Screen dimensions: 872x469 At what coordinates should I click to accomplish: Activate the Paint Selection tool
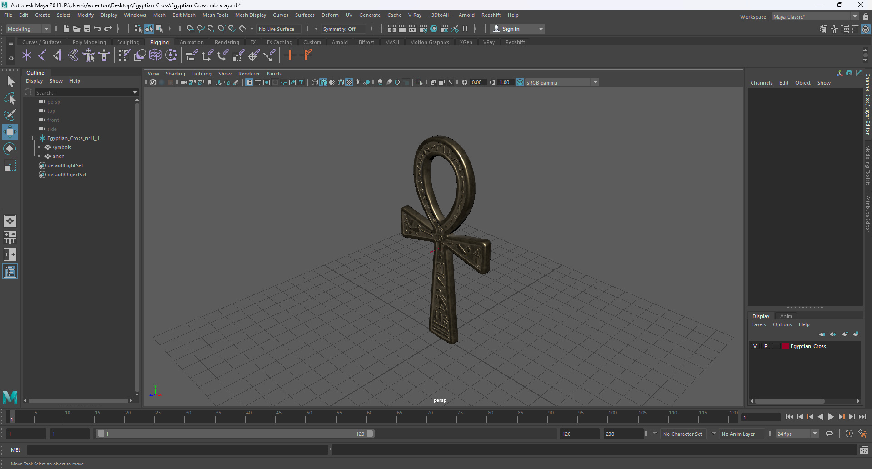10,115
